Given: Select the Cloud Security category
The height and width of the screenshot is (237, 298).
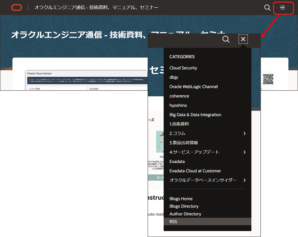Looking at the screenshot, I should pyautogui.click(x=183, y=68).
